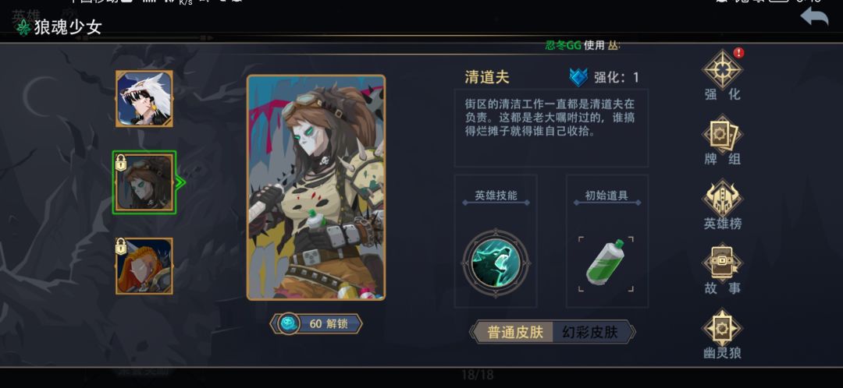
Task: Select the locked 清道夫 skin thumbnail
Action: click(x=144, y=182)
